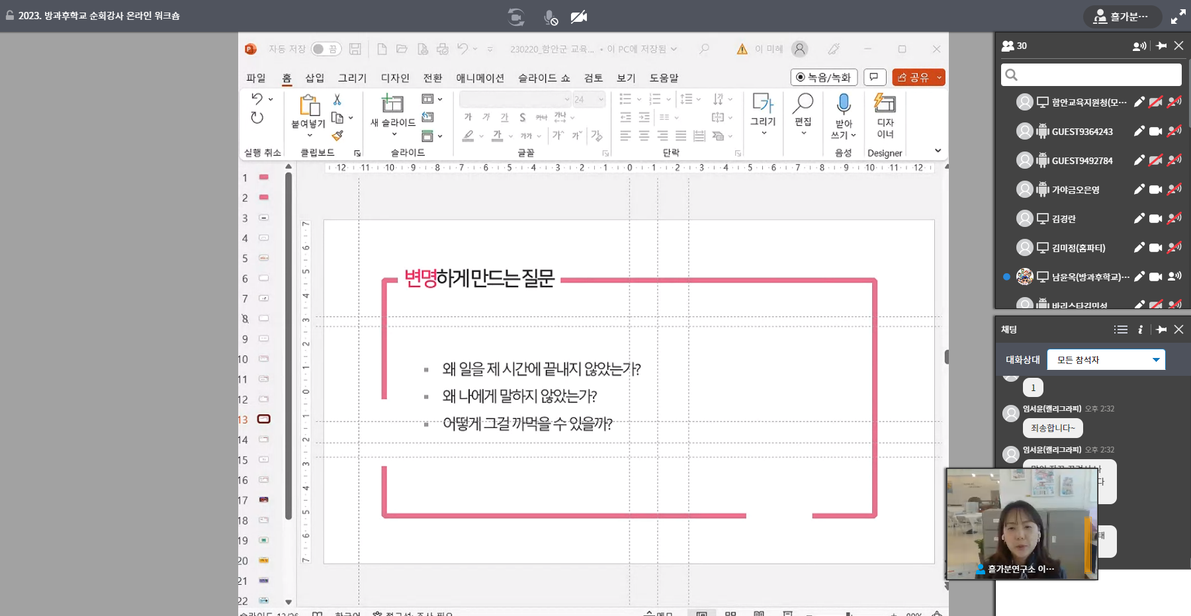The image size is (1191, 616).
Task: Open the share button dropdown arrow
Action: tap(939, 77)
